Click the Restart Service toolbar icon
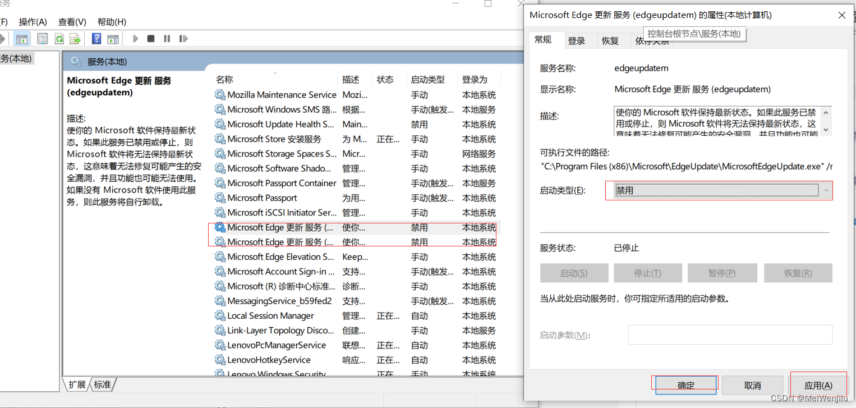Image resolution: width=856 pixels, height=408 pixels. [183, 39]
